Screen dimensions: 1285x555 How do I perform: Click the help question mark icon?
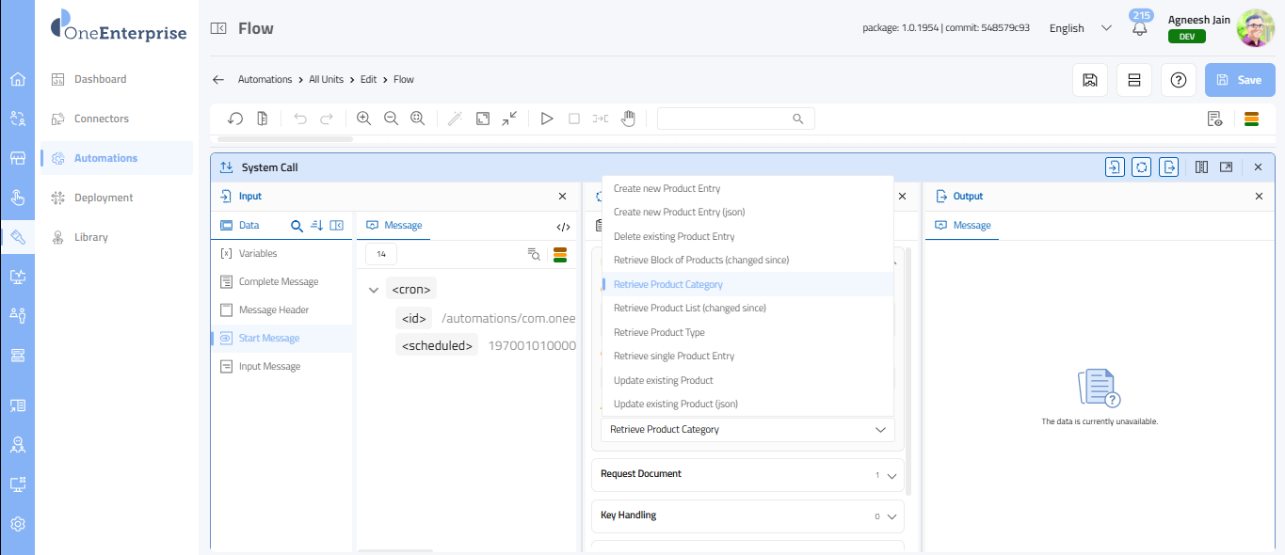[1178, 80]
